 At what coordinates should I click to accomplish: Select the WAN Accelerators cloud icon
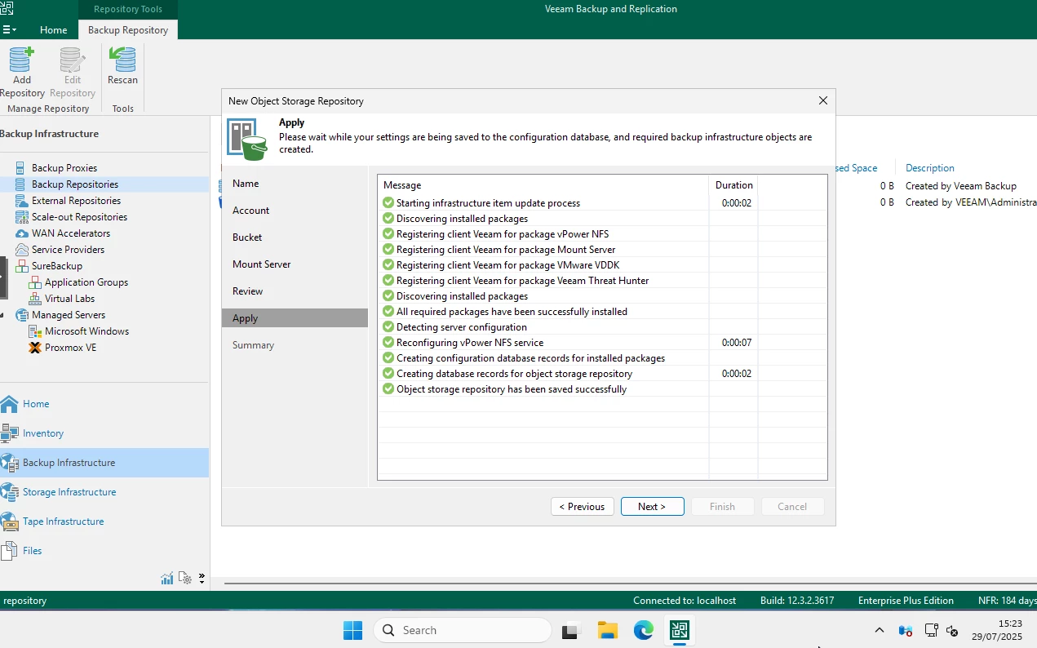[20, 233]
